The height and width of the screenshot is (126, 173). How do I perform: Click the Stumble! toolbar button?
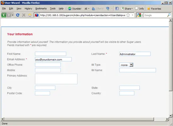75,9
